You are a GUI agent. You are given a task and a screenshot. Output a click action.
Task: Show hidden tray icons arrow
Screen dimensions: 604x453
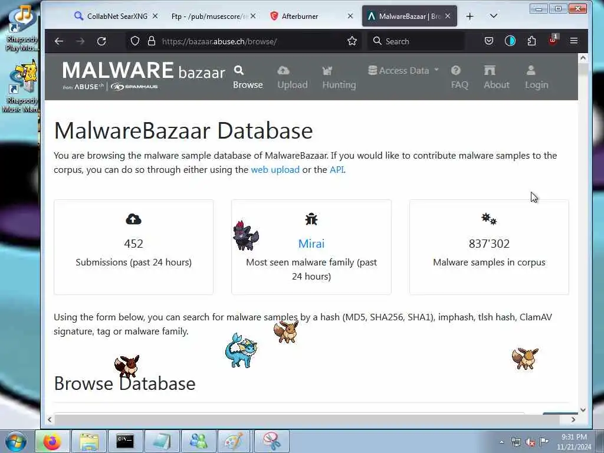click(501, 442)
